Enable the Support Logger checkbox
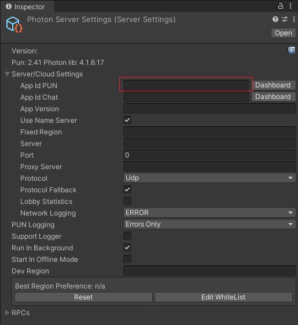 127,236
